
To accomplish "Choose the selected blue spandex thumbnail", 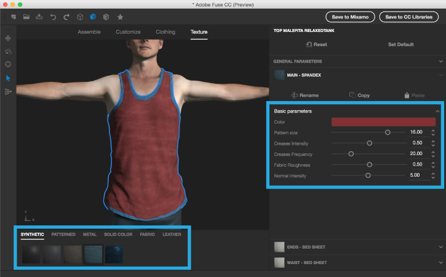I will point(94,254).
